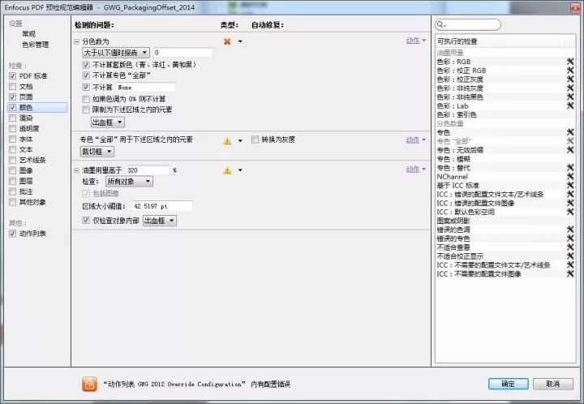The width and height of the screenshot is (584, 404).
Task: Open the 所有对象 检查 dropdown
Action: (129, 182)
